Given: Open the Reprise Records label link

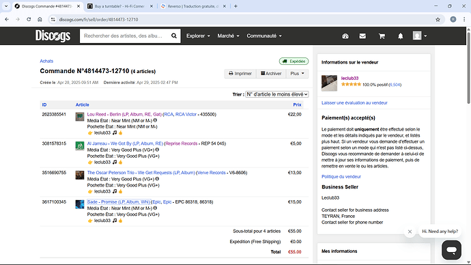Looking at the screenshot, I should tap(182, 143).
